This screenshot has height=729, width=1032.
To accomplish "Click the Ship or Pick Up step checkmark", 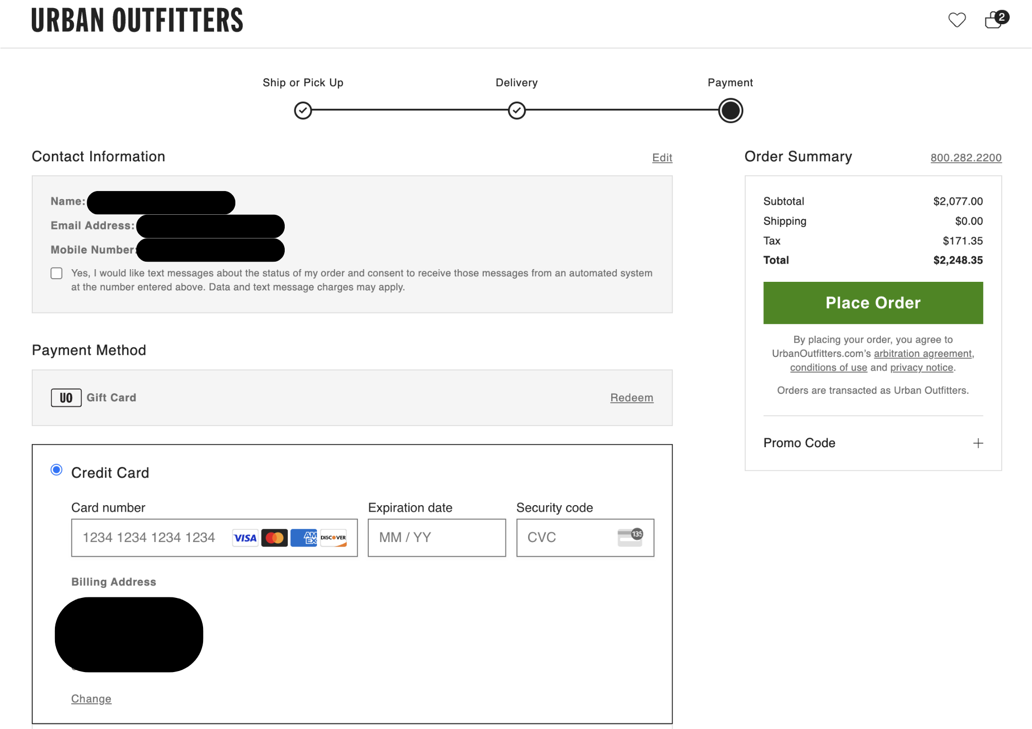I will tap(303, 110).
